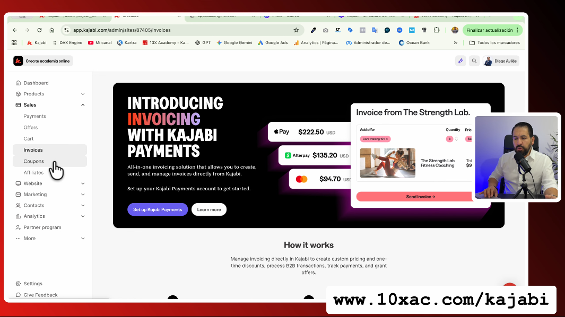Image resolution: width=565 pixels, height=317 pixels.
Task: Go back using the browser back arrow
Action: [x=15, y=30]
